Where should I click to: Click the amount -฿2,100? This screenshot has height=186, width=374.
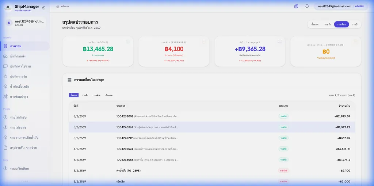(x=345, y=171)
